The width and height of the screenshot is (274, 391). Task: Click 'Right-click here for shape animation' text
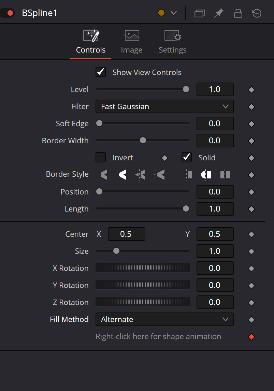158,336
